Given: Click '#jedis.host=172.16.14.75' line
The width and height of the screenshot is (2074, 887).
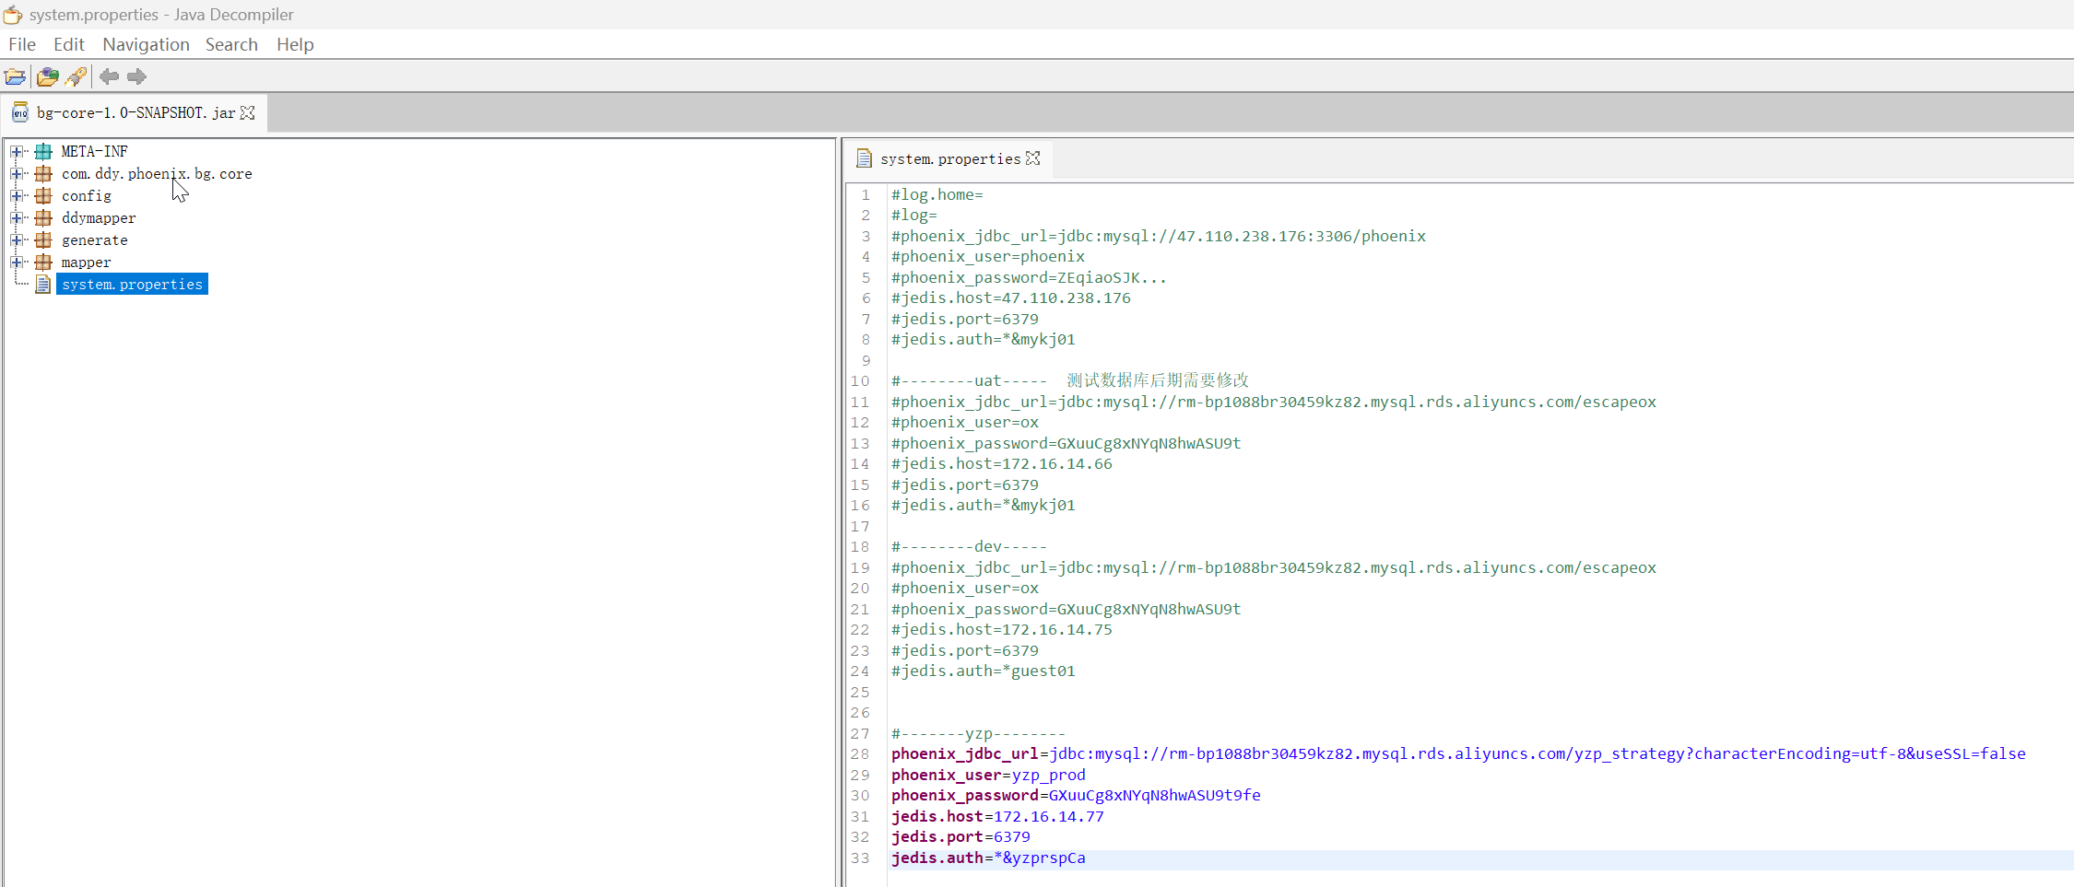Looking at the screenshot, I should [x=1002, y=629].
